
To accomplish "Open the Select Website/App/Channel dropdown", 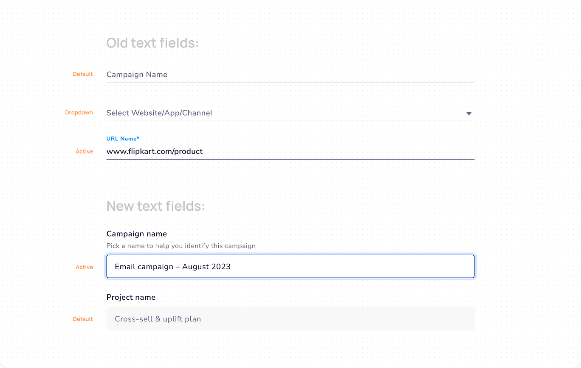I will pyautogui.click(x=290, y=113).
